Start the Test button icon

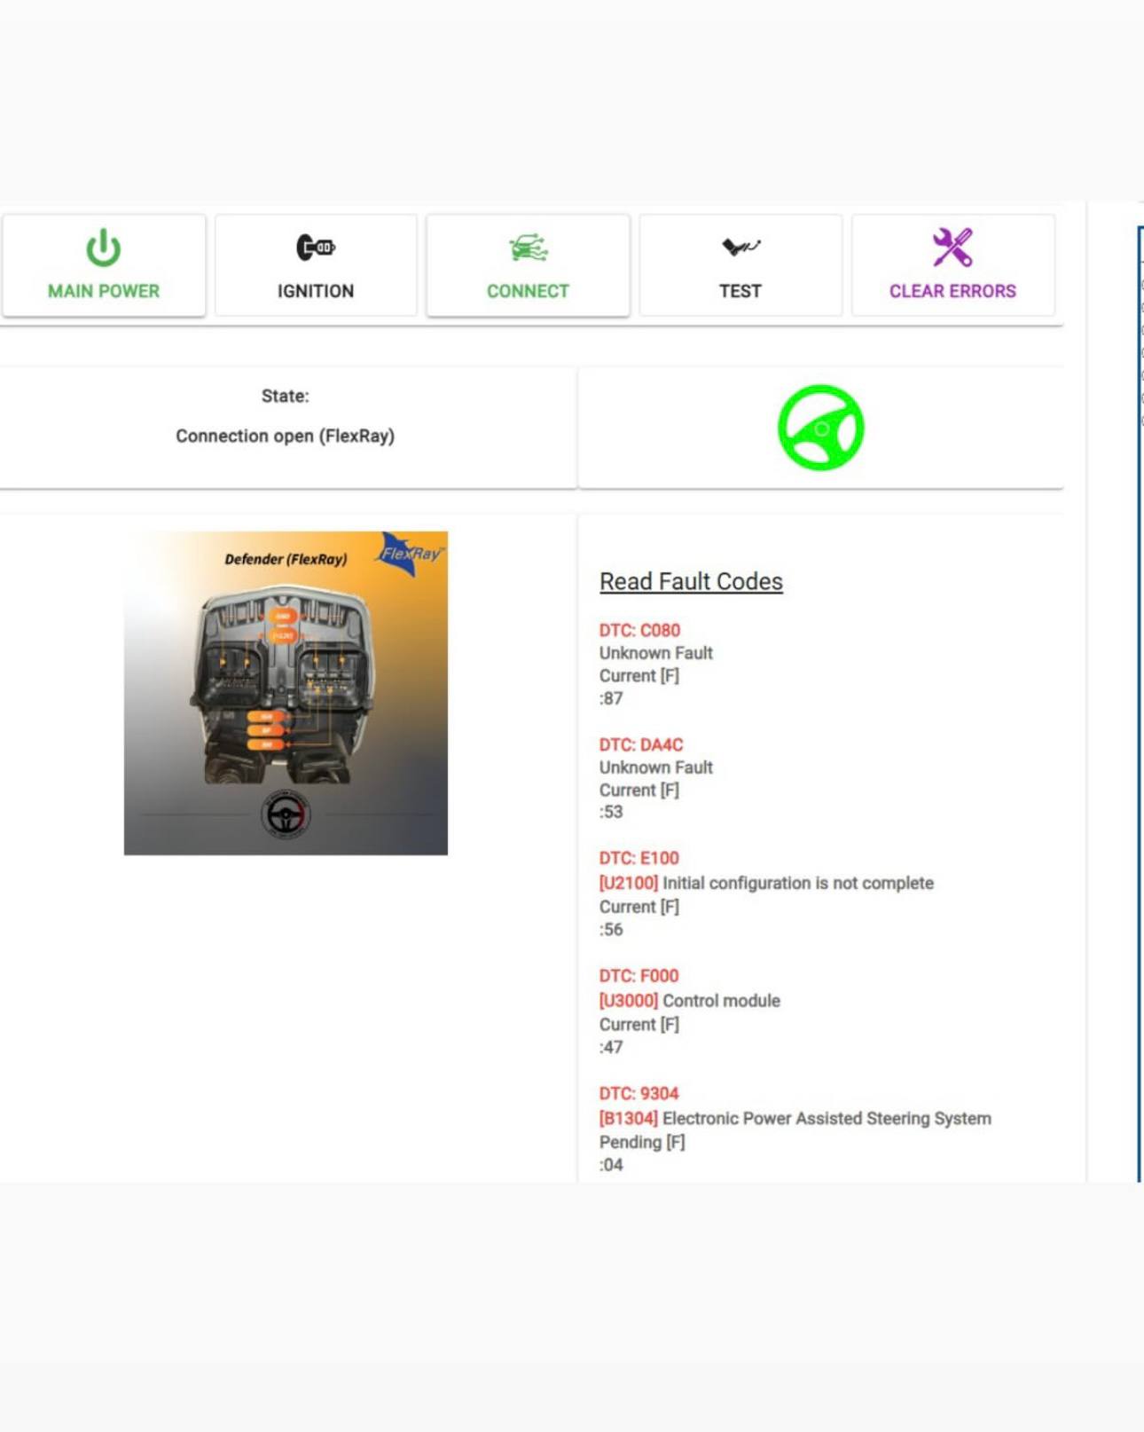[x=740, y=247]
